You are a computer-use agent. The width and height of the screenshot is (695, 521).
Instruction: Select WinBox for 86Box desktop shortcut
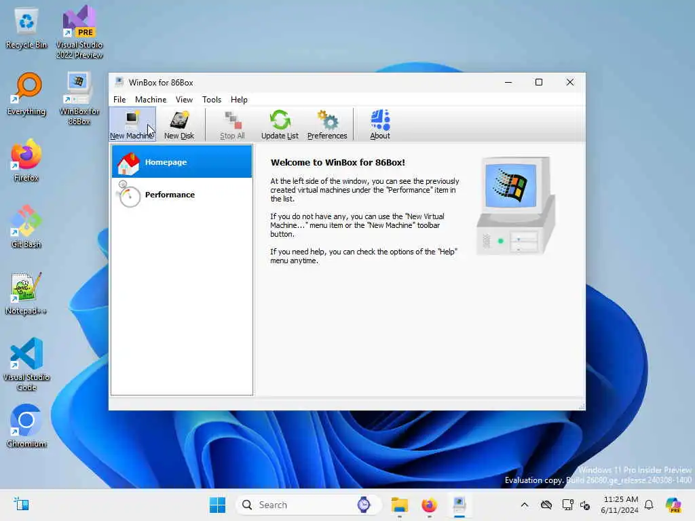click(x=79, y=98)
